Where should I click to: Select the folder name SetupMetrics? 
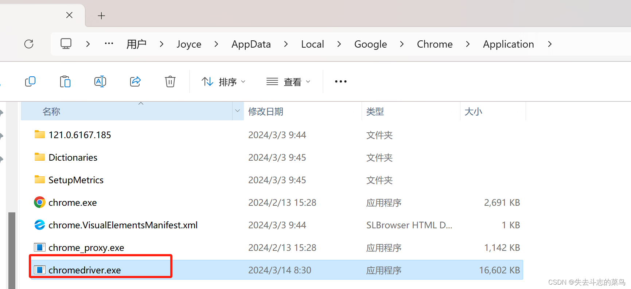coord(76,180)
